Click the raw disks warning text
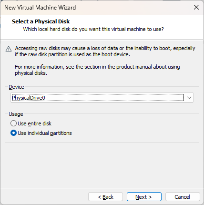204x205 pixels. point(105,51)
